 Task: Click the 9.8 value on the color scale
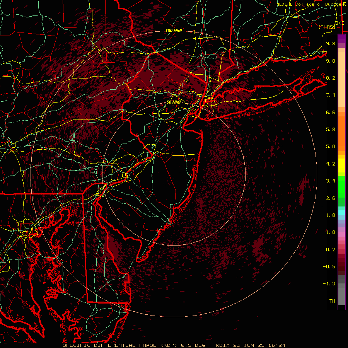point(331,43)
